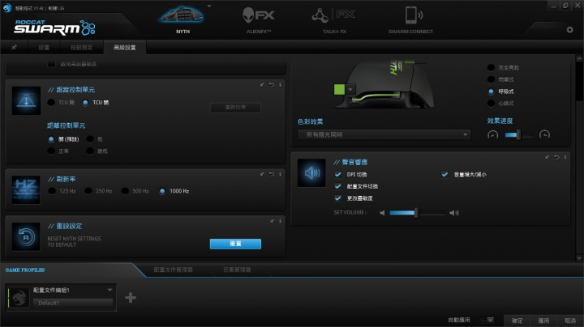Click the 取消 cancel button

570,321
